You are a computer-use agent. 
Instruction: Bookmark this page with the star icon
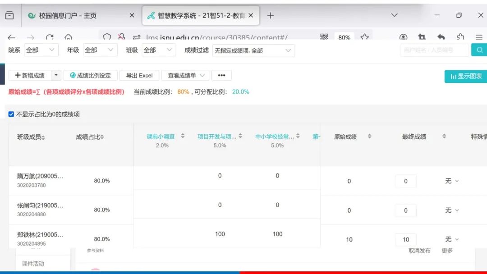[365, 37]
